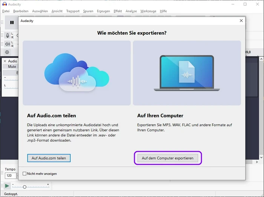
Task: Click the Audacity headphones app icon
Action: pos(5,4)
